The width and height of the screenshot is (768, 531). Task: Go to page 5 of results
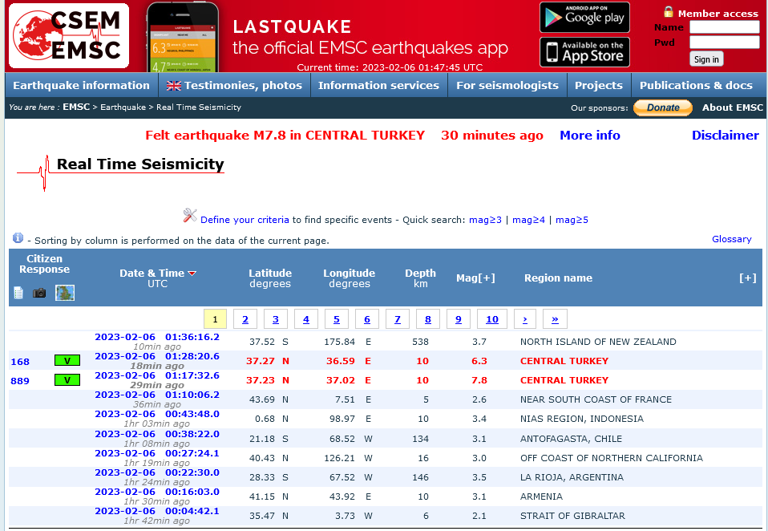pos(337,319)
